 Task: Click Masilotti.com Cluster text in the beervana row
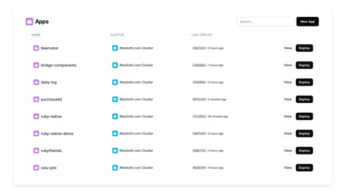[x=136, y=48]
